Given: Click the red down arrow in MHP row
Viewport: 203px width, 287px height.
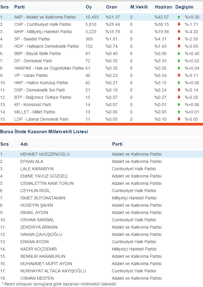Looking at the screenshot, I should click(x=179, y=32).
